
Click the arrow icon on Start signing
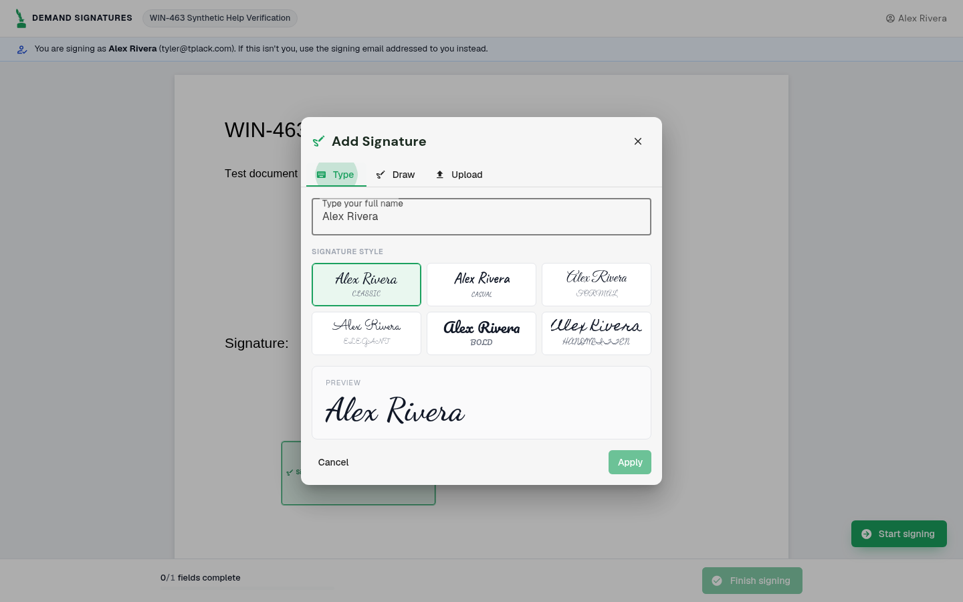pyautogui.click(x=867, y=534)
